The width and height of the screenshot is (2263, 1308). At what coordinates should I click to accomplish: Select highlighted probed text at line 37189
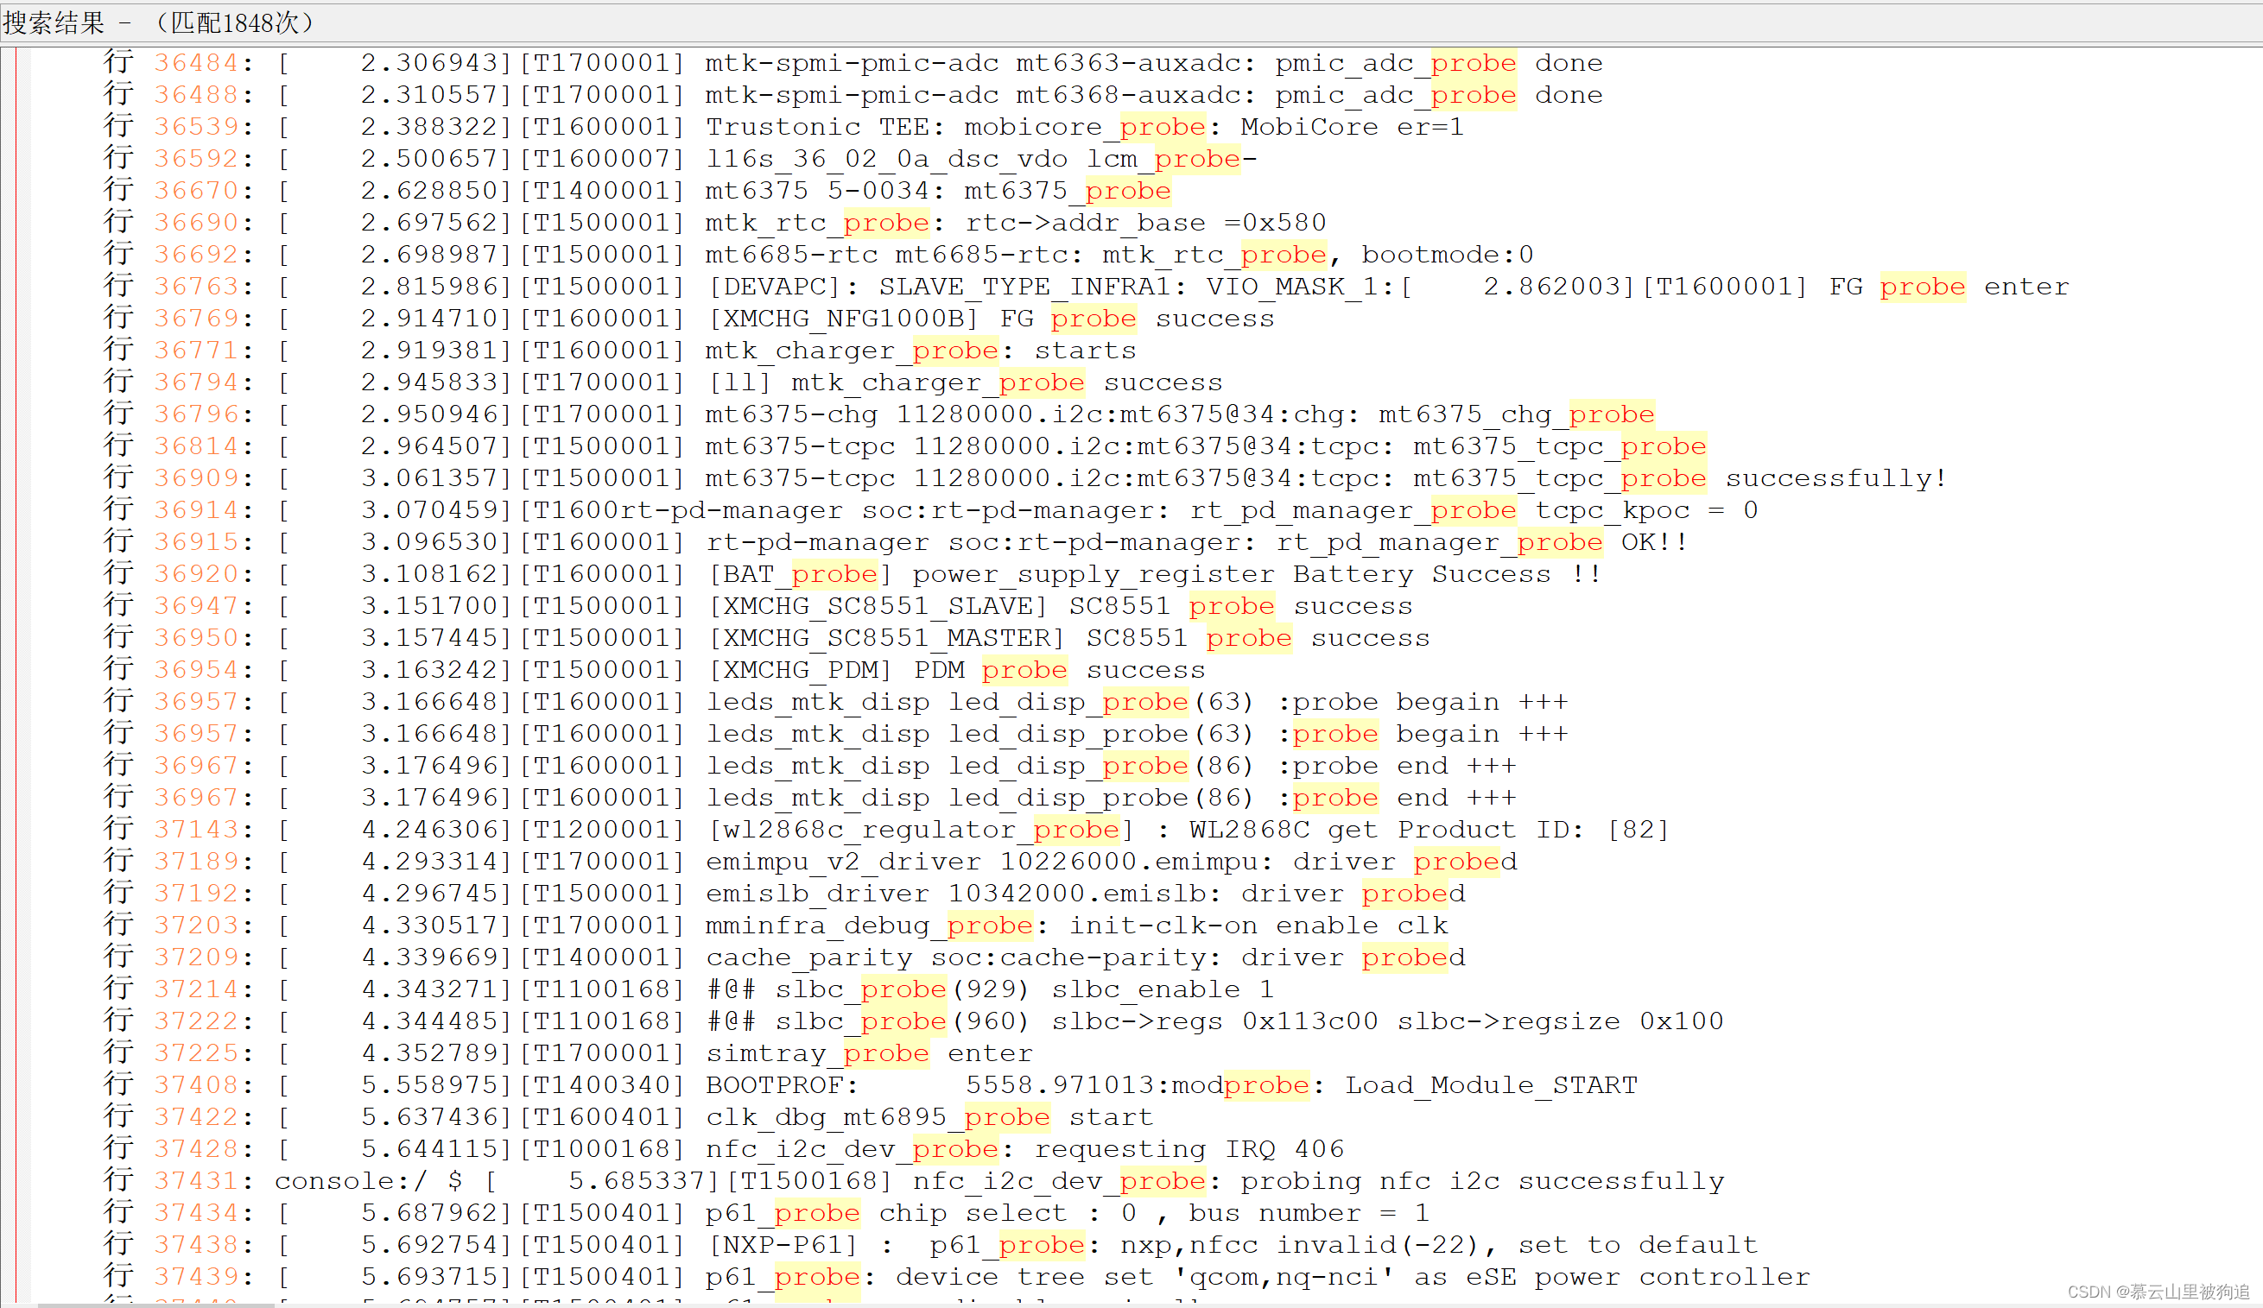[1456, 860]
